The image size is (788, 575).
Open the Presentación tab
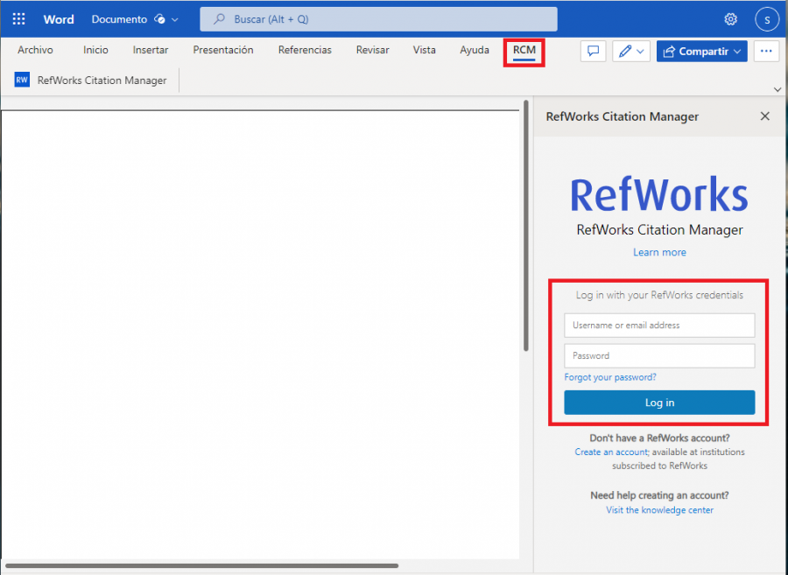[x=223, y=50]
